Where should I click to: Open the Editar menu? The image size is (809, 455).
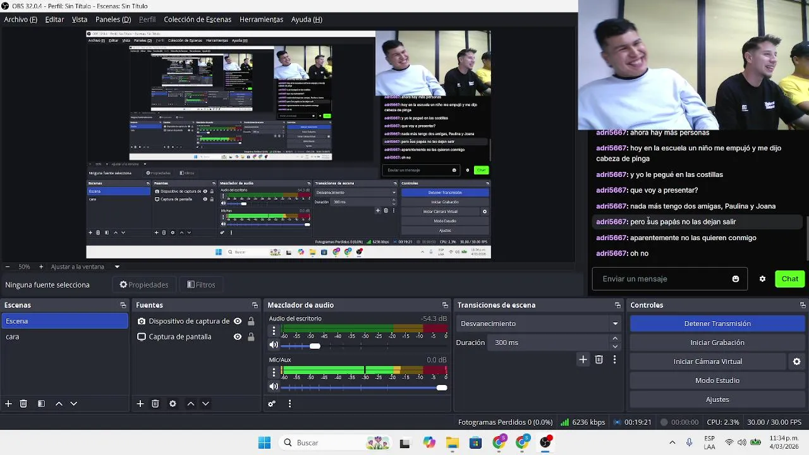[x=54, y=20]
